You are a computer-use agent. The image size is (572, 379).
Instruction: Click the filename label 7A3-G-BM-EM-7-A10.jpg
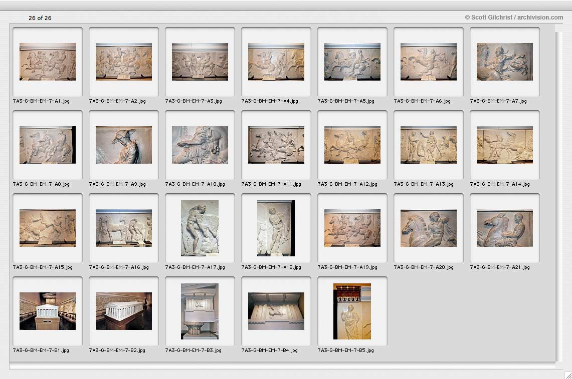click(195, 184)
